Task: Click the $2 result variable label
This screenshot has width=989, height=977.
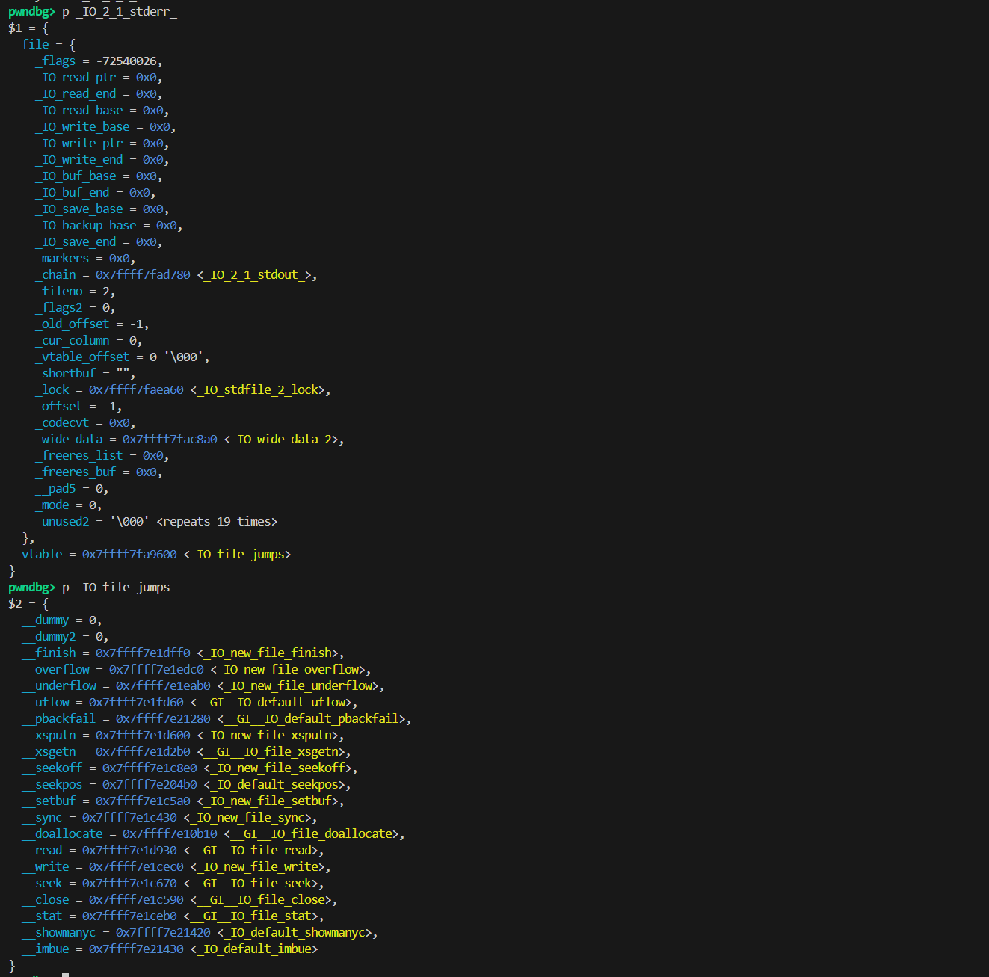Action: [15, 604]
